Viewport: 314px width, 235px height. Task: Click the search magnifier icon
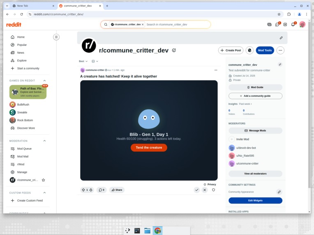pyautogui.click(x=106, y=24)
